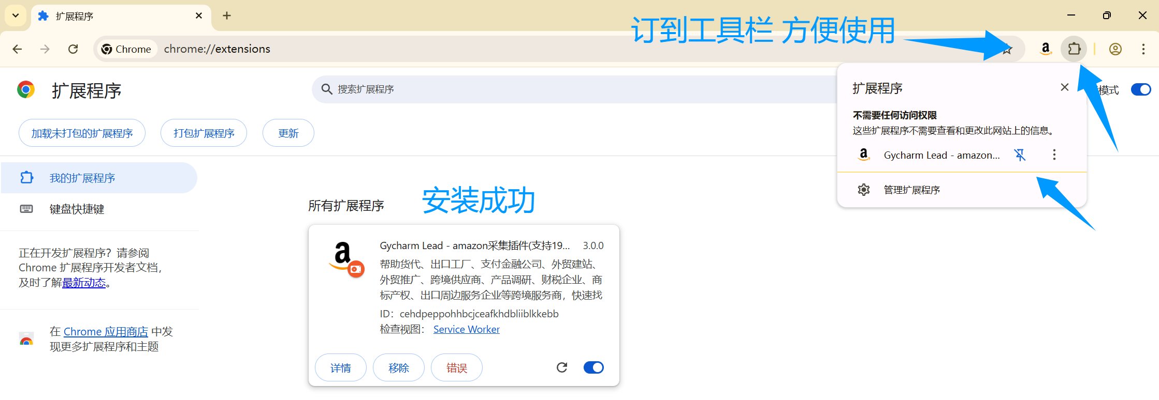Screen dimensions: 1159x400
Task: Reload the page with the refresh icon
Action: (x=73, y=49)
